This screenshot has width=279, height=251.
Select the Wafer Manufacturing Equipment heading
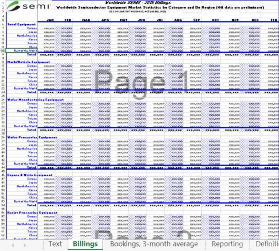pos(35,100)
